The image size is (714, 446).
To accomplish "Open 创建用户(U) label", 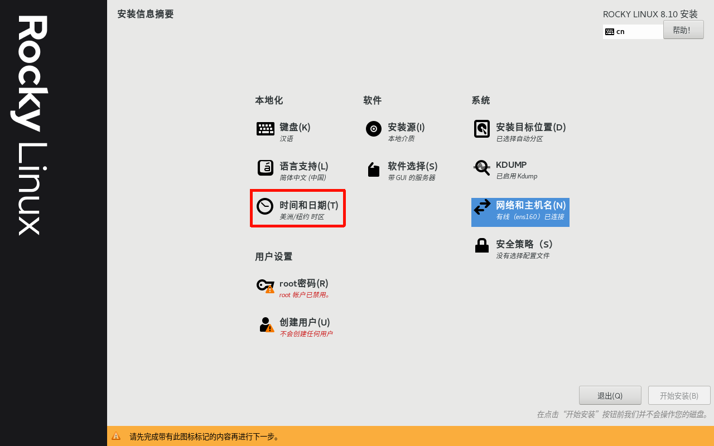I will coord(305,322).
